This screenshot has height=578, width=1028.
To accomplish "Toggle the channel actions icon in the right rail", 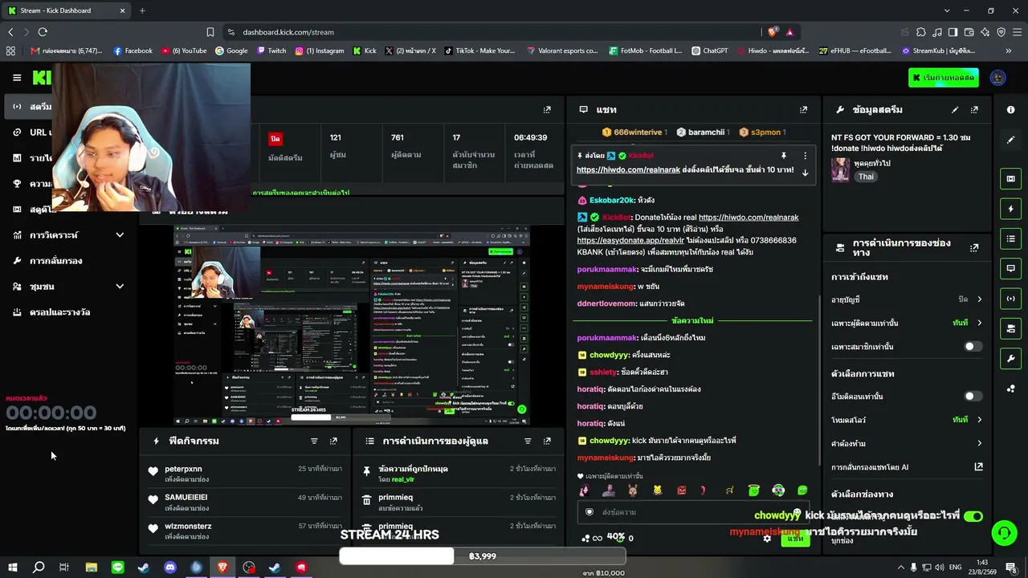I will [1010, 328].
